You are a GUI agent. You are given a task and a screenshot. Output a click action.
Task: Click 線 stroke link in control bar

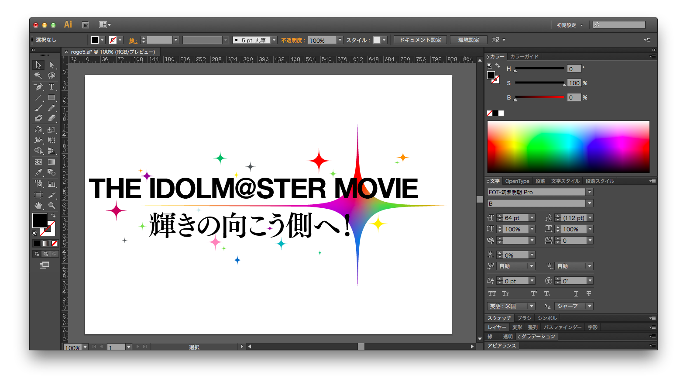pos(133,41)
